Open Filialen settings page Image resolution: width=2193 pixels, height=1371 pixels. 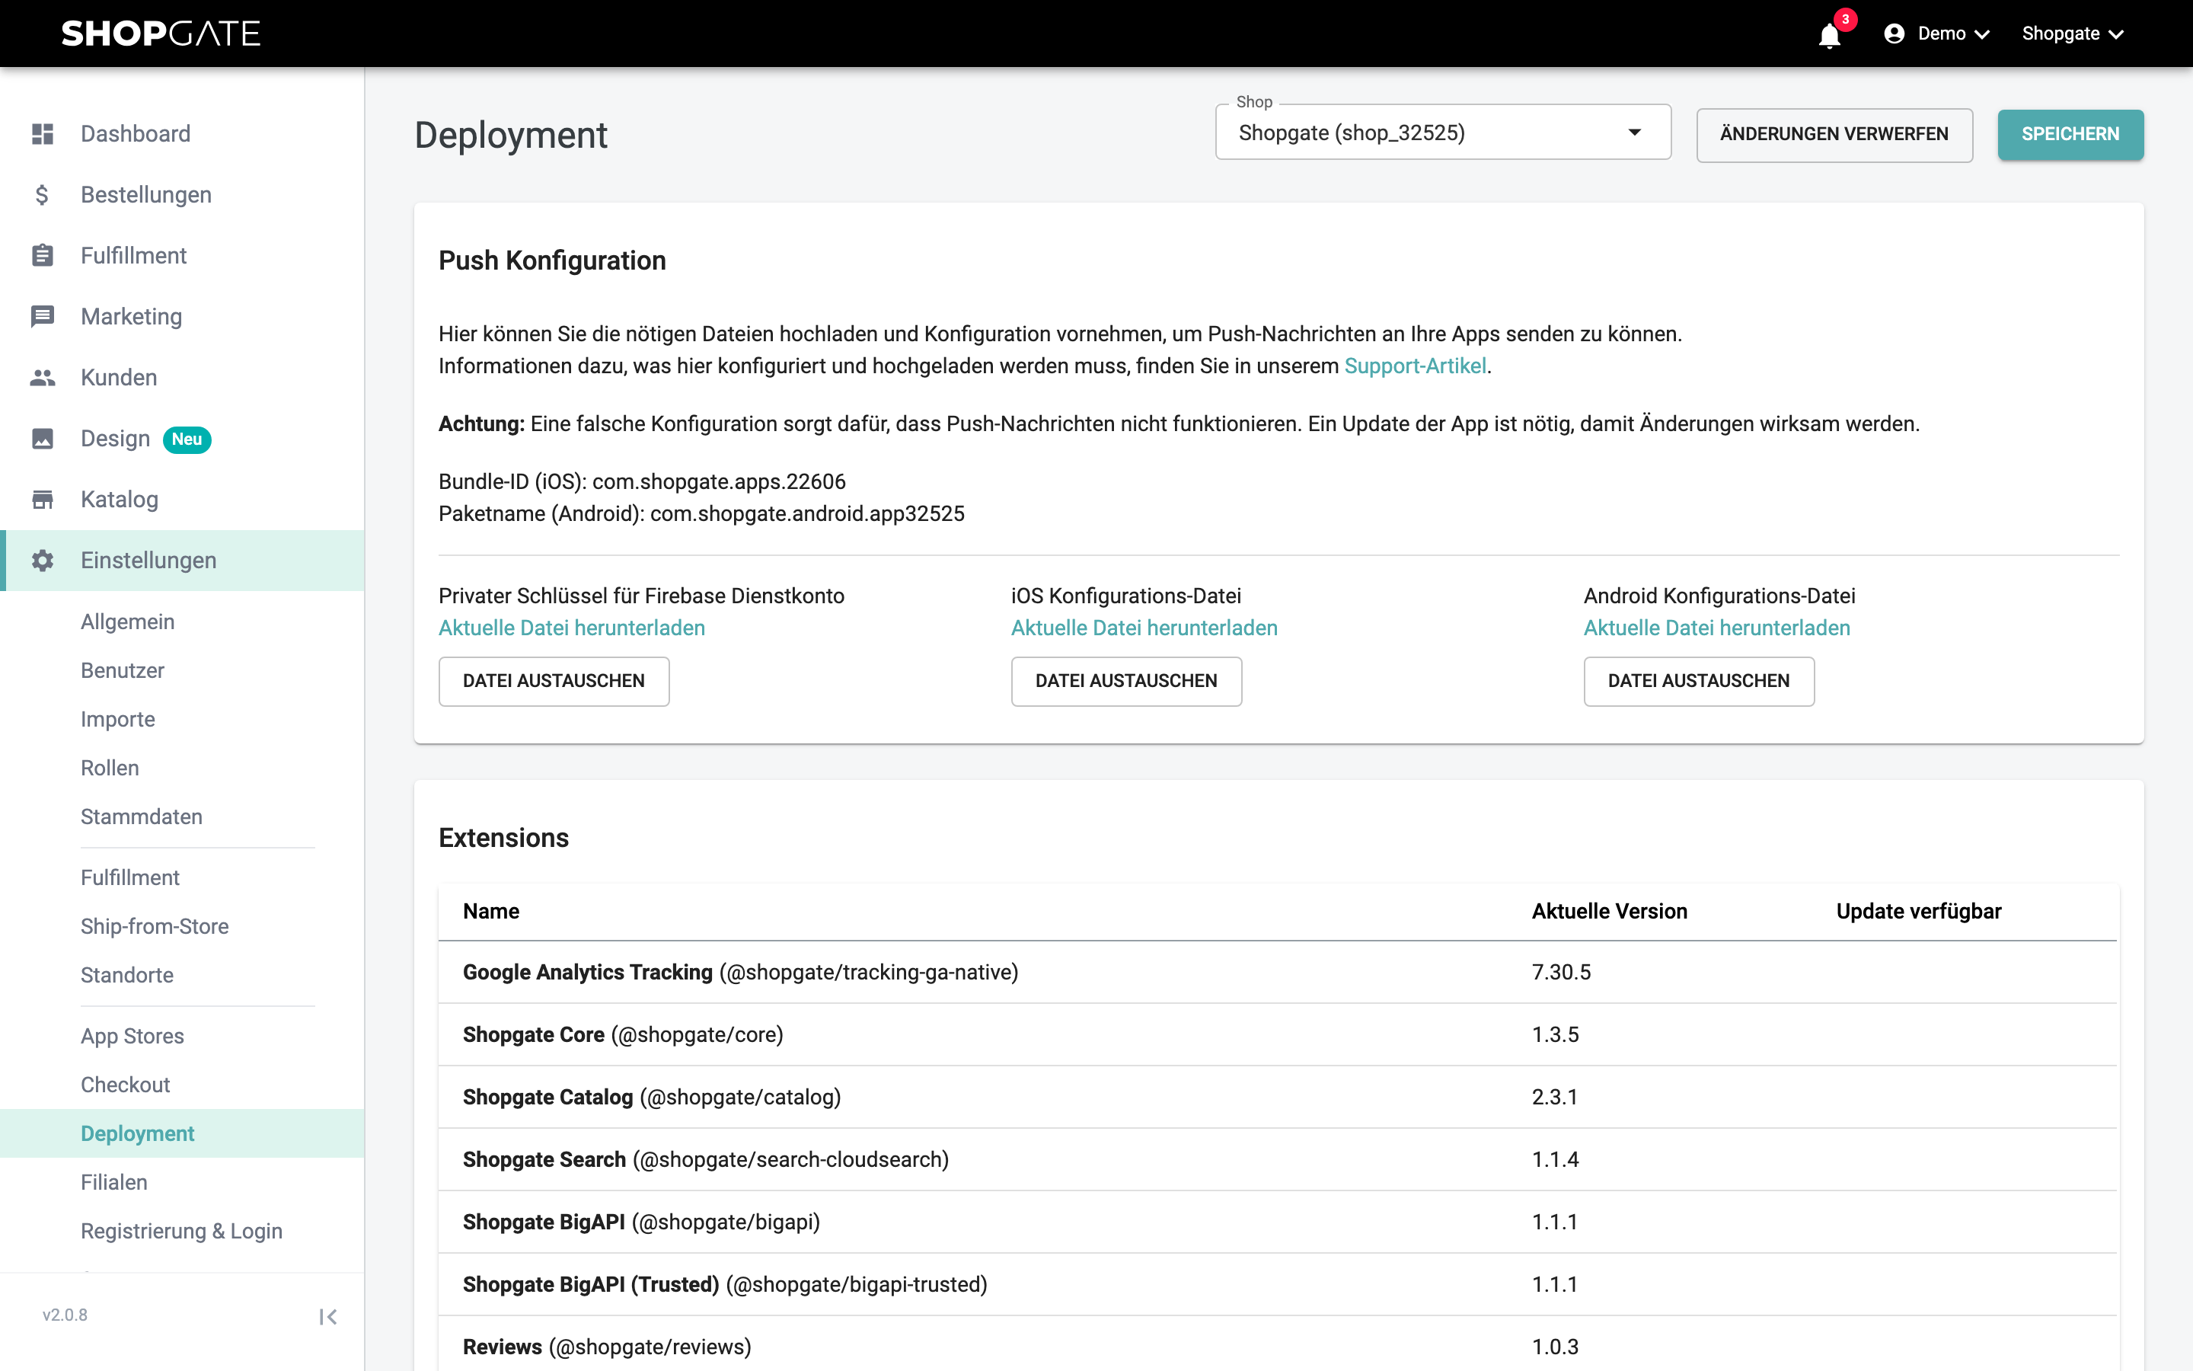tap(114, 1182)
